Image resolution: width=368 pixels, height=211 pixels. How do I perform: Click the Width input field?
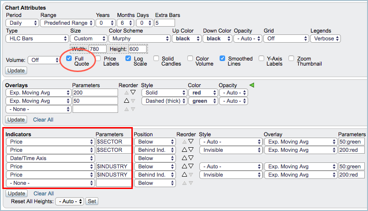click(98, 49)
